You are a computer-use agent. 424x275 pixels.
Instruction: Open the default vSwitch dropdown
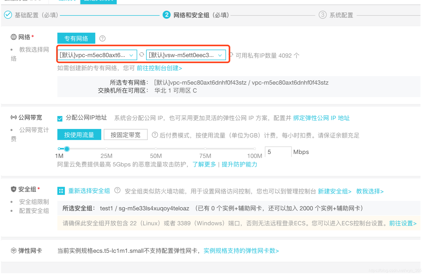coord(186,55)
